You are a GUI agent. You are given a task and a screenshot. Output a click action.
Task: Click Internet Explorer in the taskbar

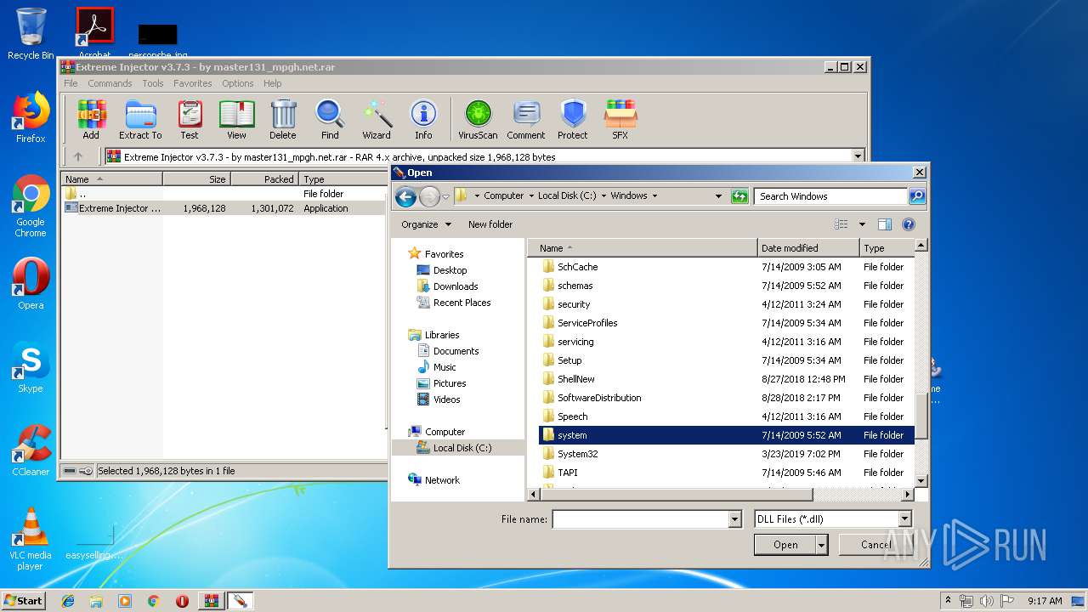point(68,601)
